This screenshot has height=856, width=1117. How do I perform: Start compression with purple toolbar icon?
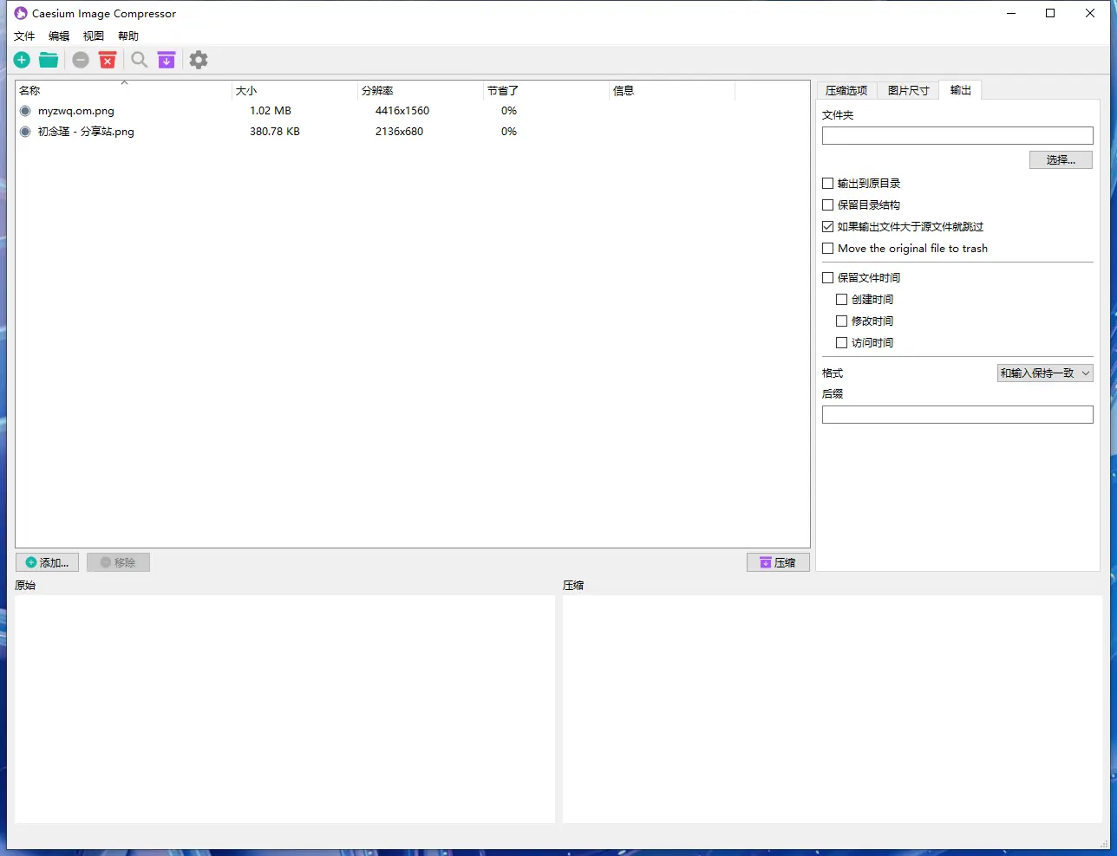(x=167, y=60)
